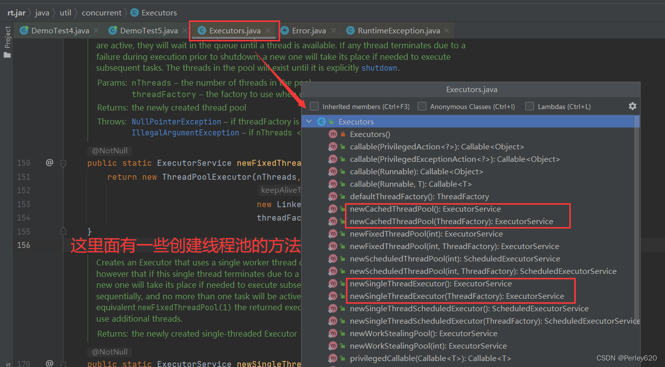Close the DemoTest5.java tab
This screenshot has height=367, width=665.
185,31
